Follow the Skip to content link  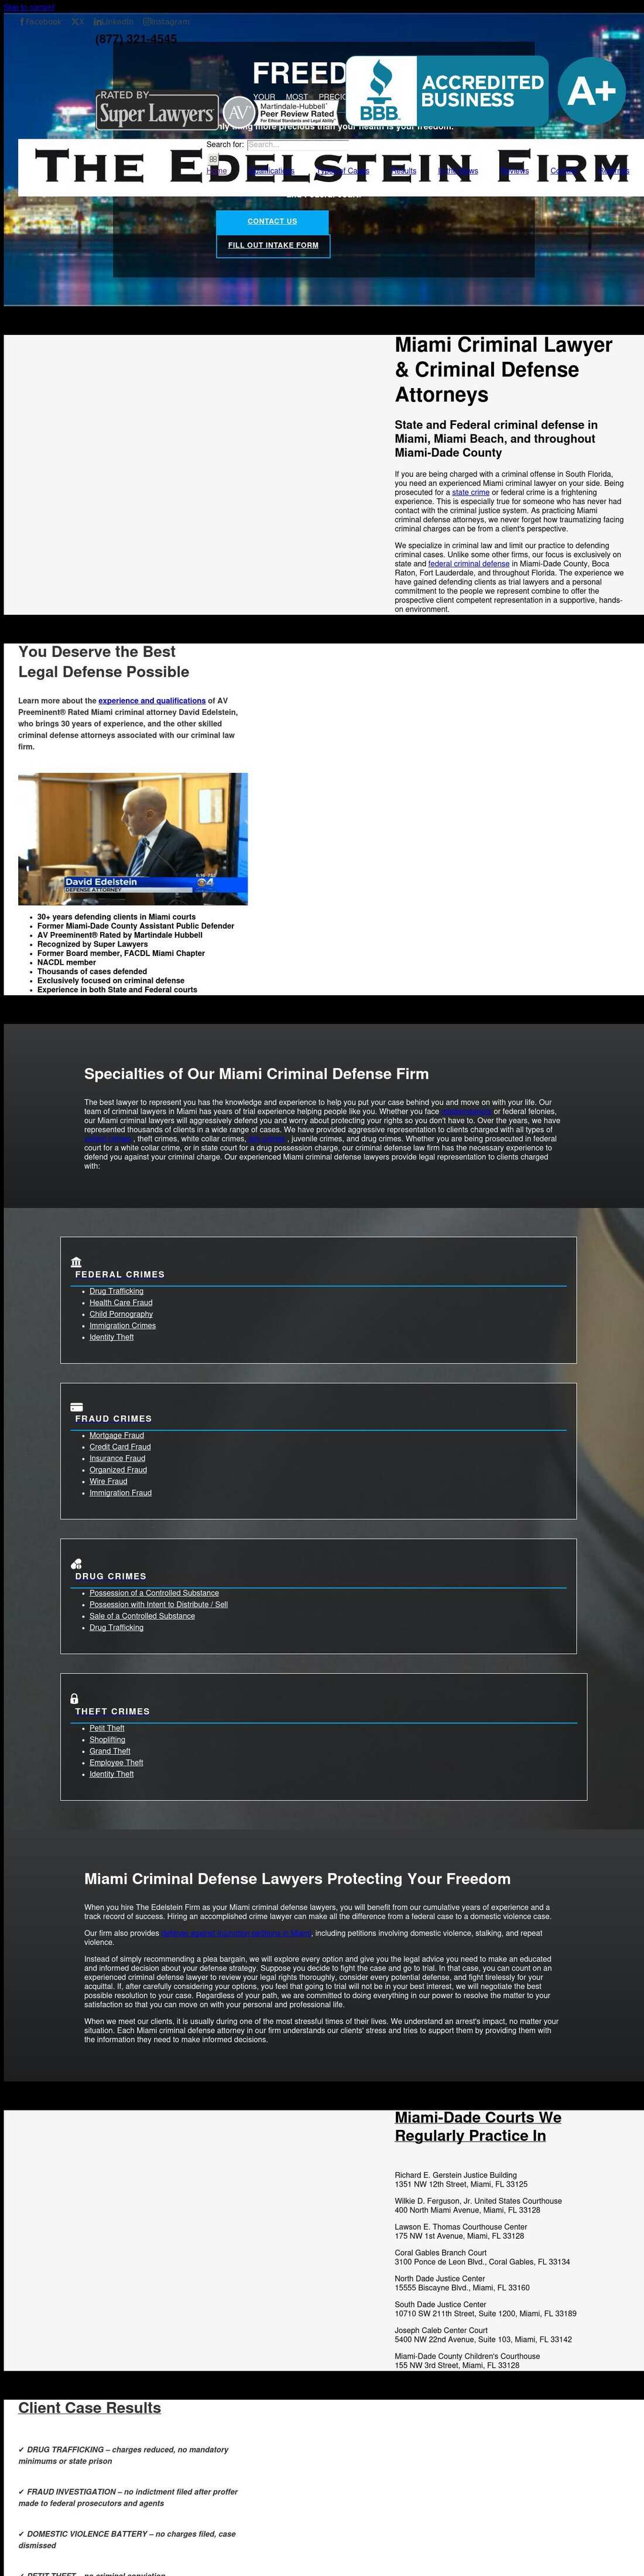(29, 7)
